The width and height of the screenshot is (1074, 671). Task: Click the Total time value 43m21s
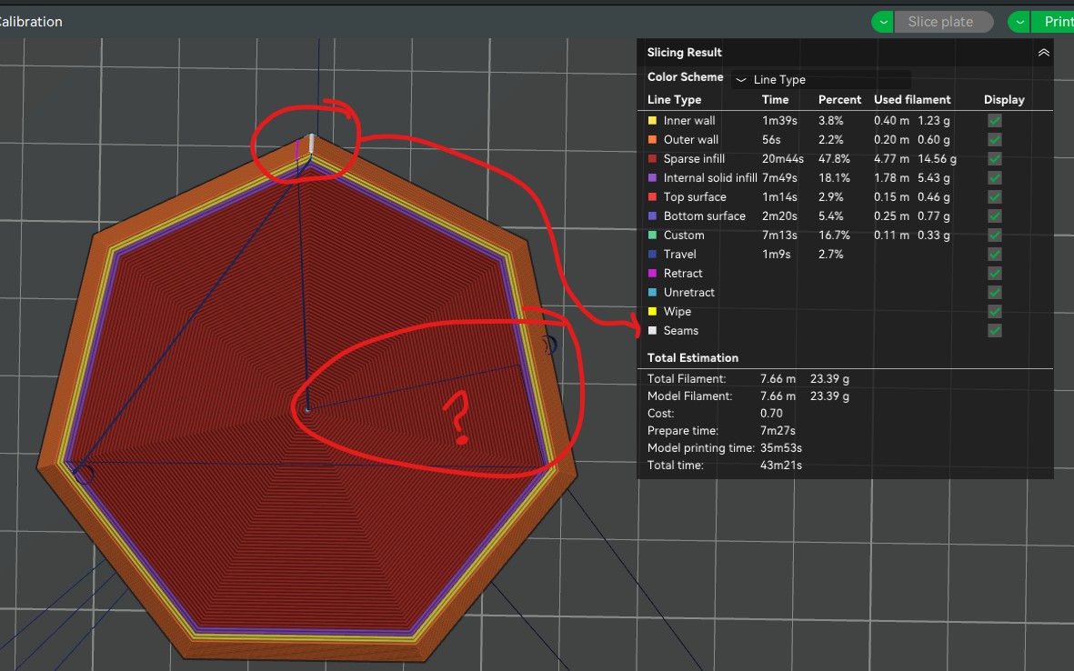(x=781, y=466)
